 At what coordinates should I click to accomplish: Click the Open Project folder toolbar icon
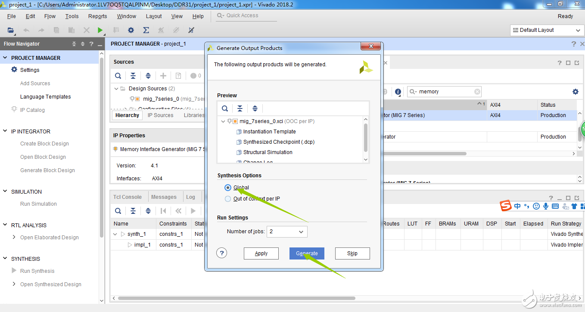11,30
